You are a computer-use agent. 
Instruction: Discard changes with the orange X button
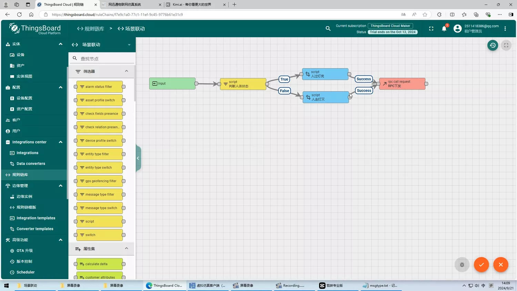click(500, 264)
